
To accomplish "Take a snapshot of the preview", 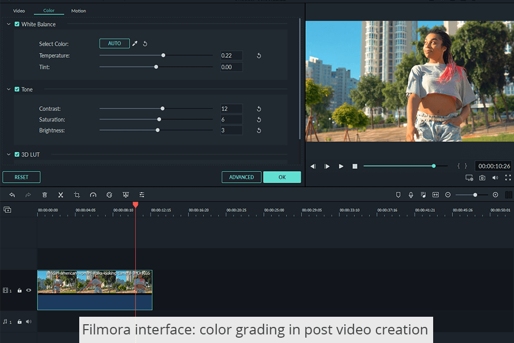I will click(482, 177).
